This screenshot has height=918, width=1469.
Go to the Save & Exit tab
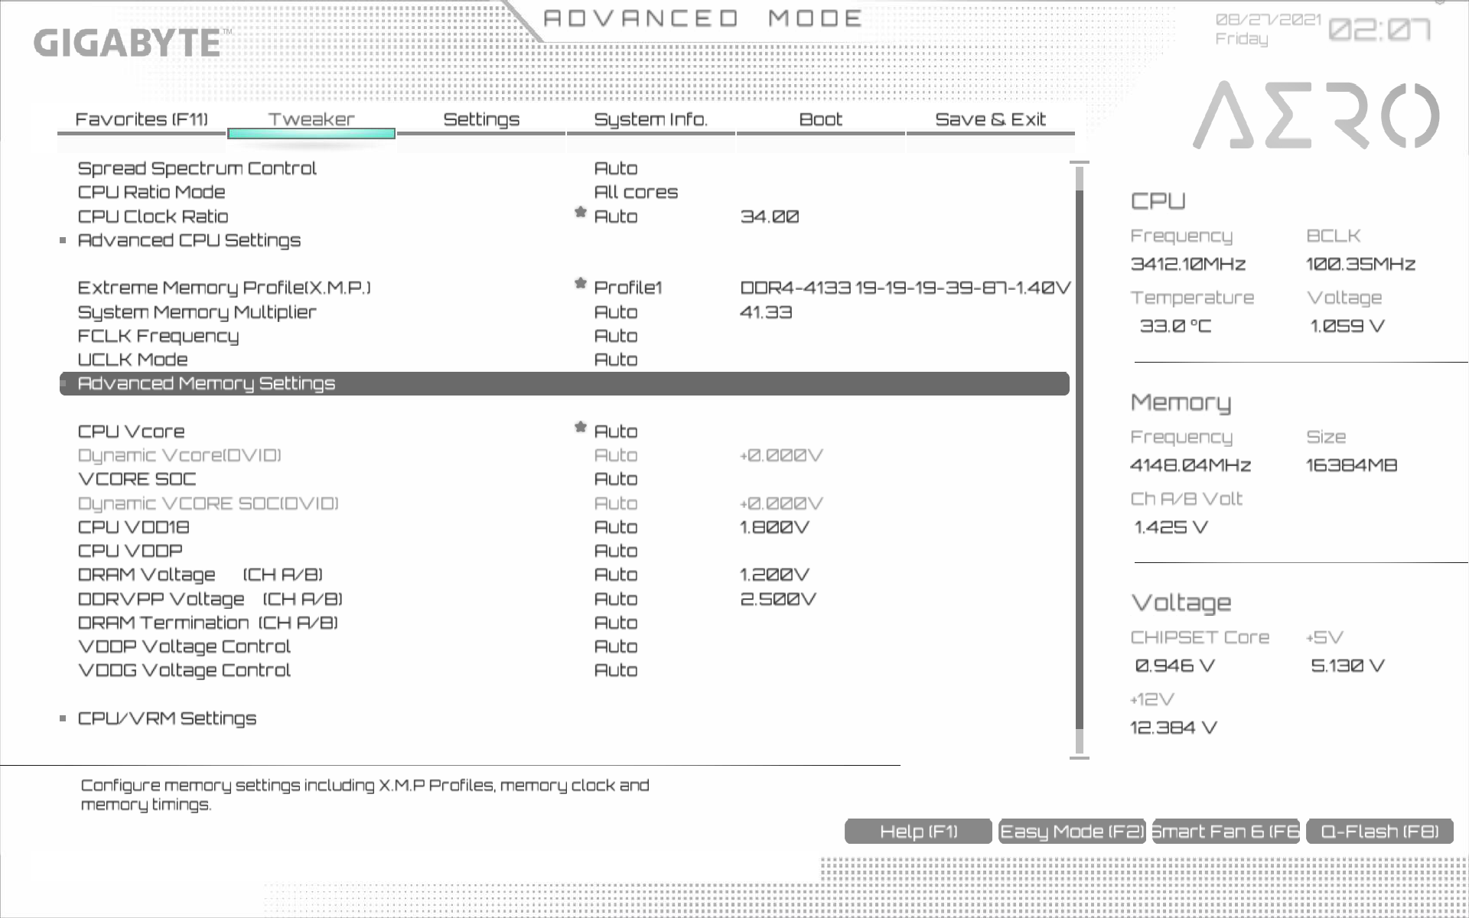click(x=990, y=119)
